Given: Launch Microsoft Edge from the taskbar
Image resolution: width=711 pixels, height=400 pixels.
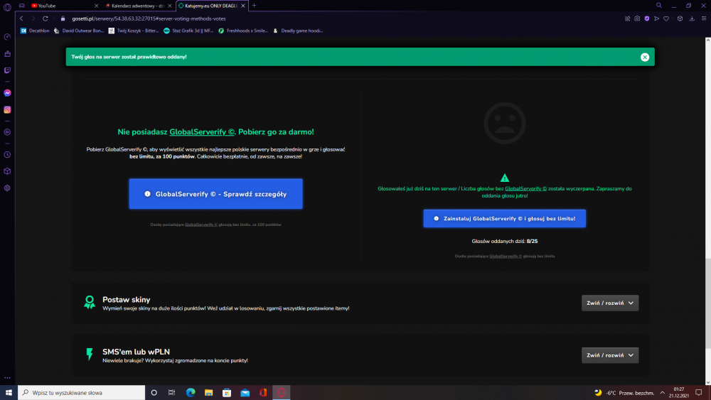Looking at the screenshot, I should click(x=191, y=392).
